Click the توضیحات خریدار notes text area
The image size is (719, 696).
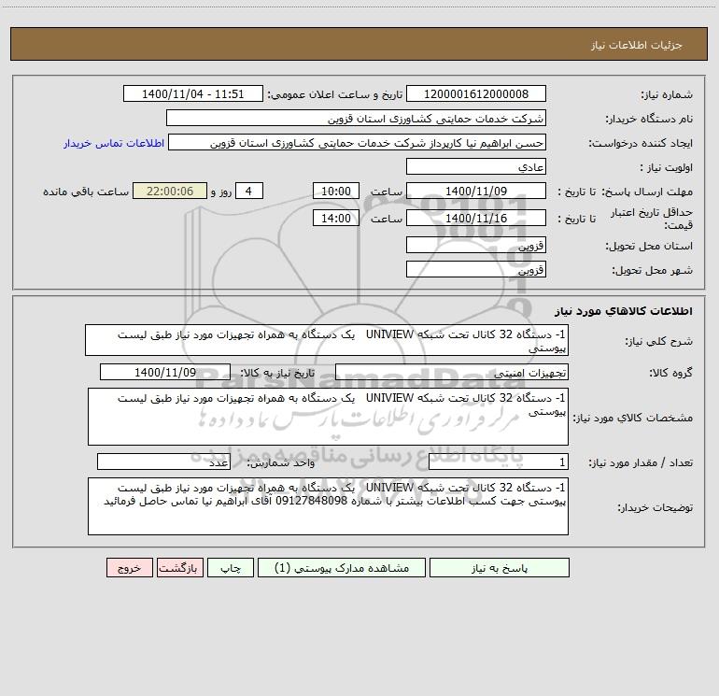(328, 506)
